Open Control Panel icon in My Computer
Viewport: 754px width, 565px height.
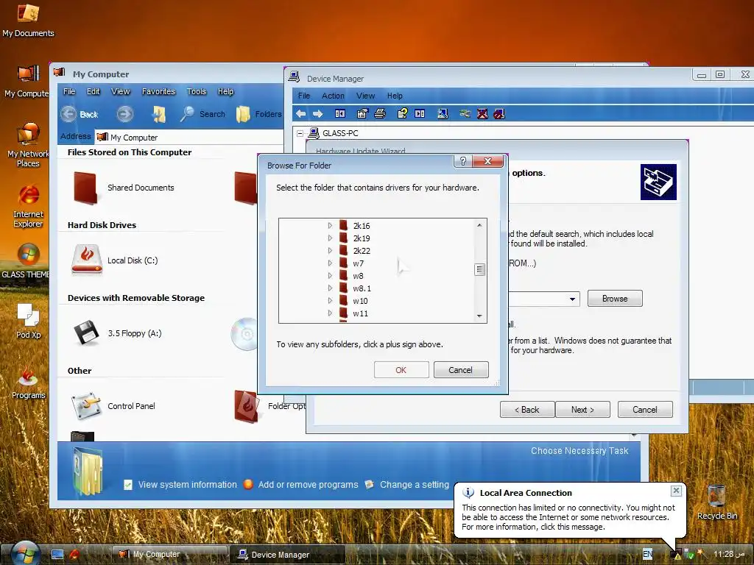coord(86,406)
